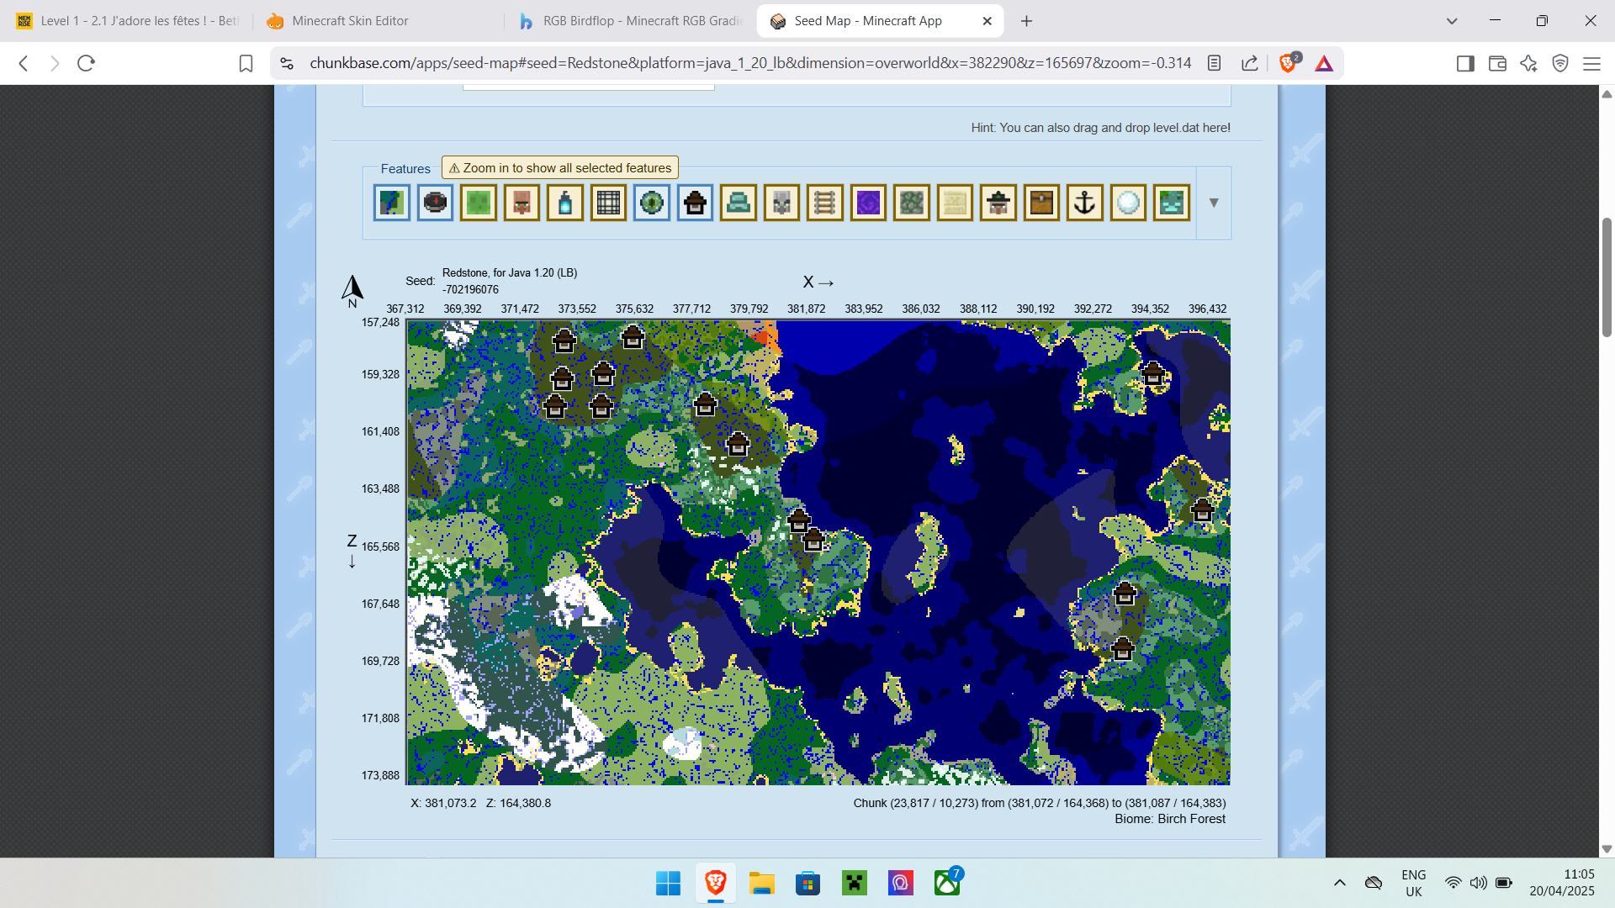Open the Brave Shields lion icon
The image size is (1615, 908).
[1288, 63]
